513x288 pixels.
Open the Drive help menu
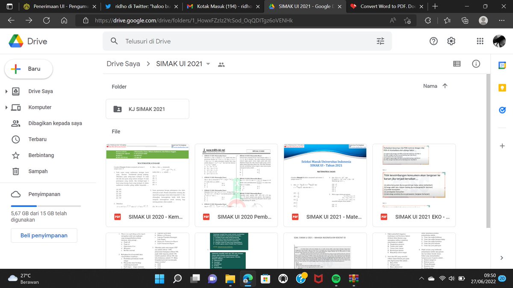(433, 41)
